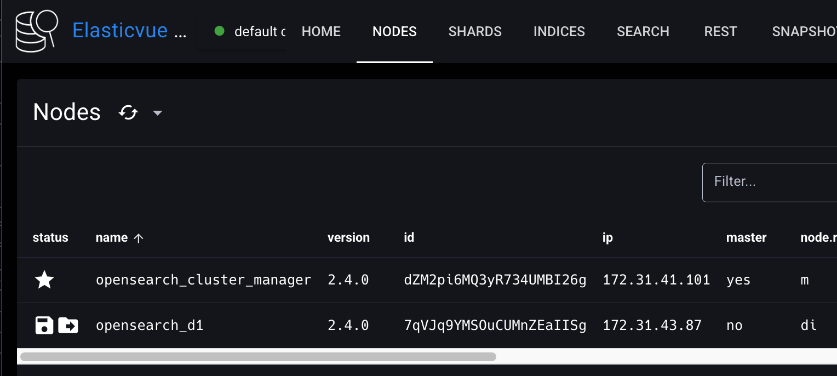Go to the HOME tab
837x376 pixels.
(x=321, y=31)
